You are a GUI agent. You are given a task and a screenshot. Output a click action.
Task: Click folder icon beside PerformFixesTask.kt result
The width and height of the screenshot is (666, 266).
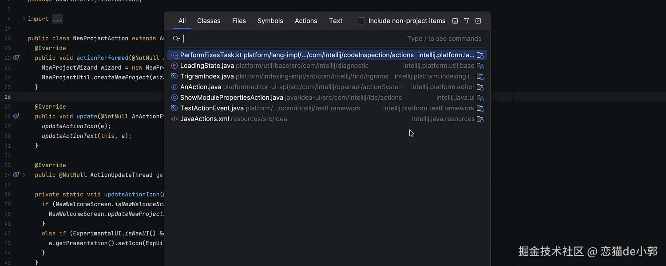480,55
